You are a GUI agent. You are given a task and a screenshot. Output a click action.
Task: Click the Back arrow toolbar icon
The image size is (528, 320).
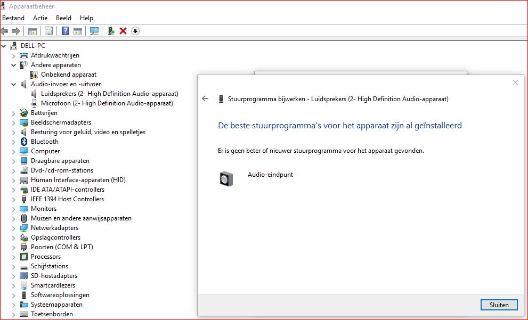click(x=4, y=31)
